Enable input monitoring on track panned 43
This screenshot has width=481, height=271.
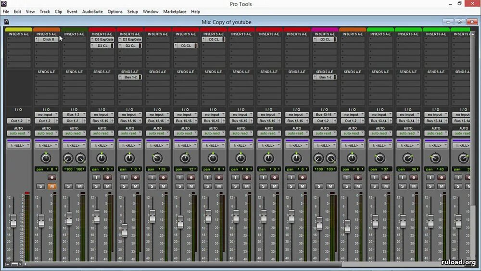click(430, 178)
